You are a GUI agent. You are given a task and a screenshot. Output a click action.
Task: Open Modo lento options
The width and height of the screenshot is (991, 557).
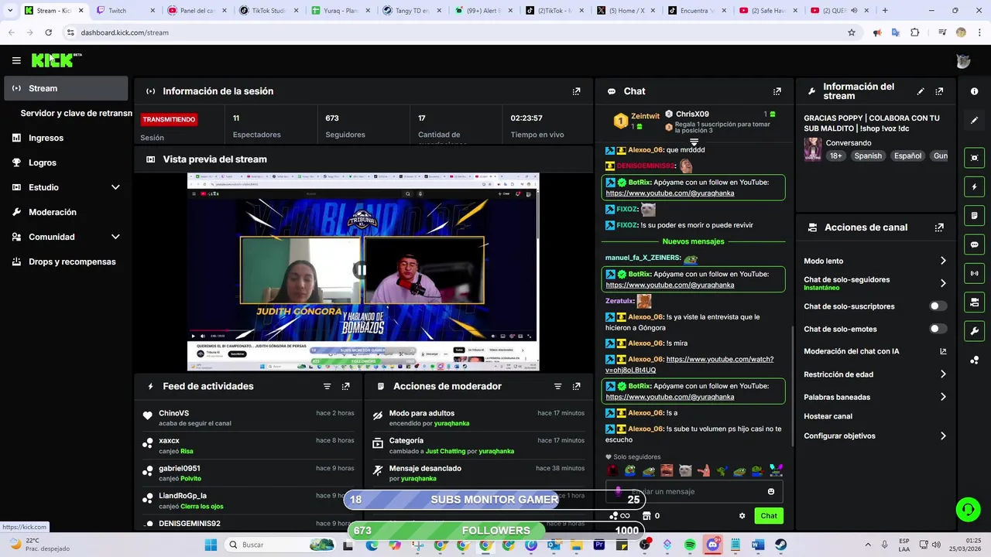click(943, 261)
